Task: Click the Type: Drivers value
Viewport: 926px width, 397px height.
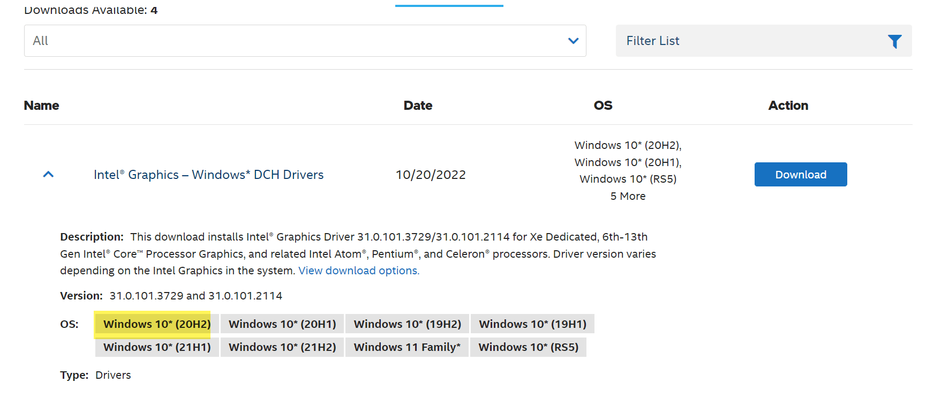Action: (x=113, y=375)
